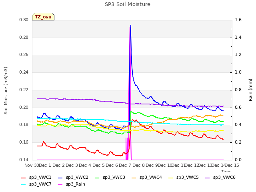Click the Dec 7 x-axis tick label
Viewport: 256px width, 192px height.
click(x=125, y=165)
